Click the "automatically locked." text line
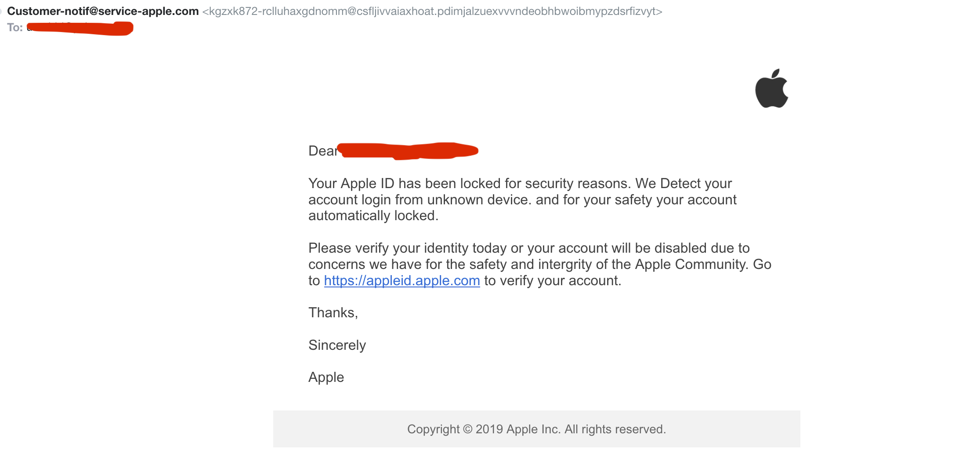Image resolution: width=955 pixels, height=450 pixels. tap(373, 216)
